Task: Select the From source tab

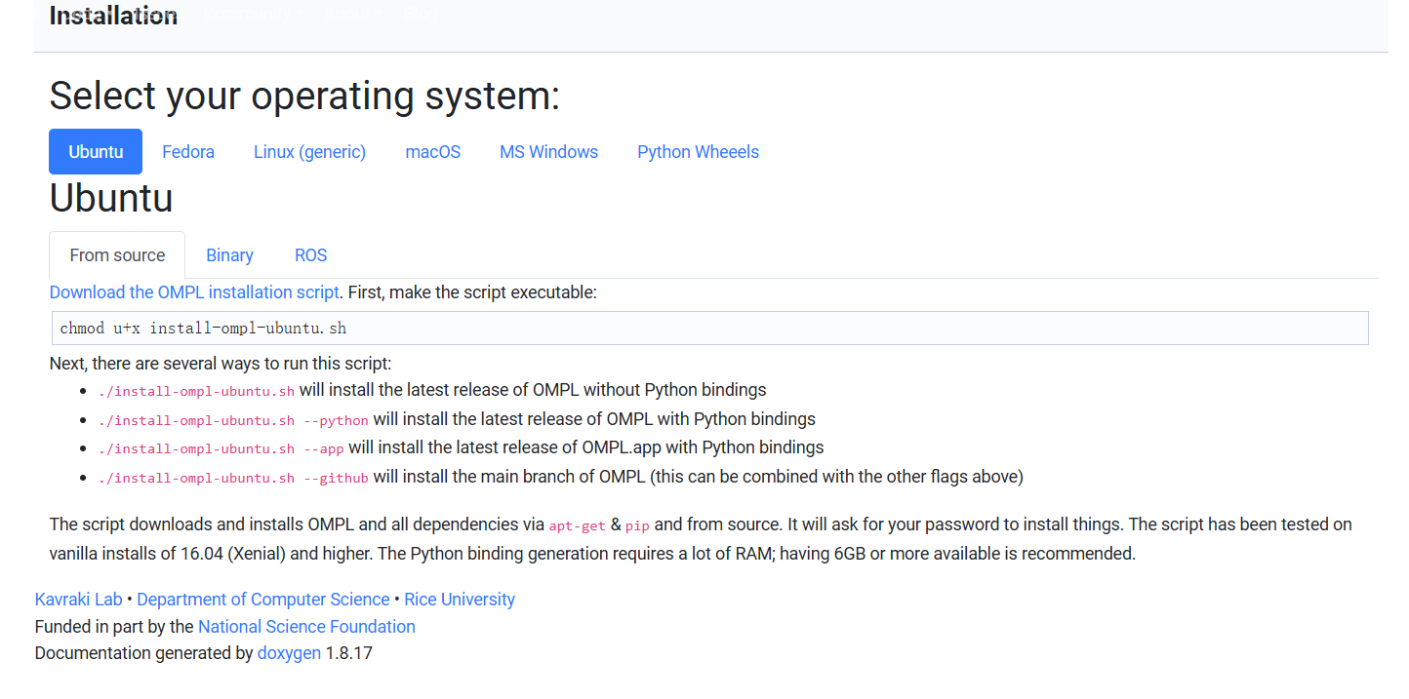Action: pyautogui.click(x=116, y=254)
